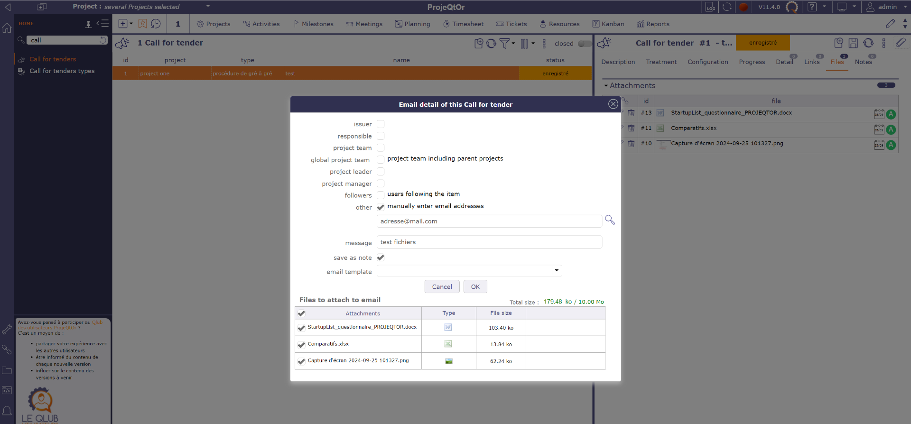Click the paperclip attachment icon
Image resolution: width=911 pixels, height=424 pixels.
point(900,43)
